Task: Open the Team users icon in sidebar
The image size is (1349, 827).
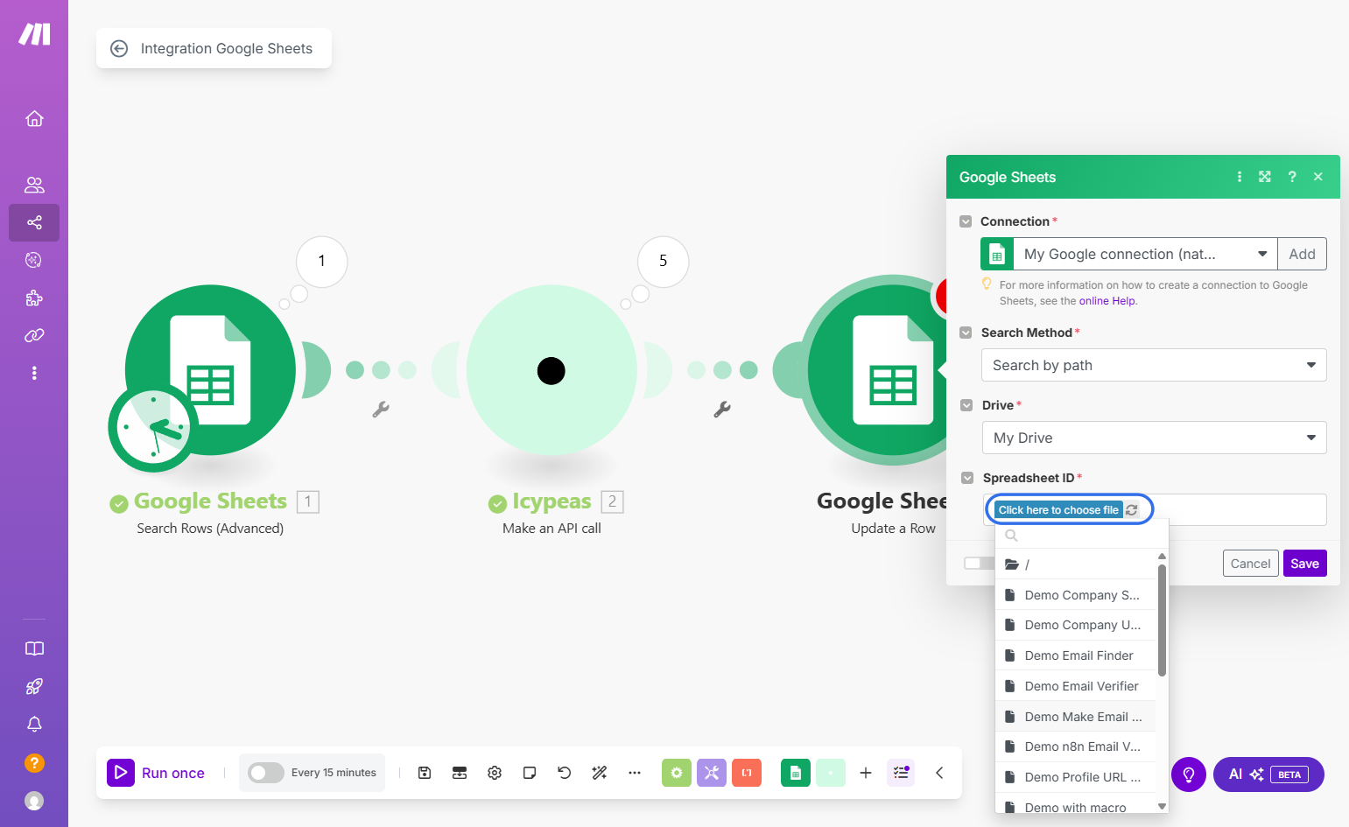Action: (34, 185)
